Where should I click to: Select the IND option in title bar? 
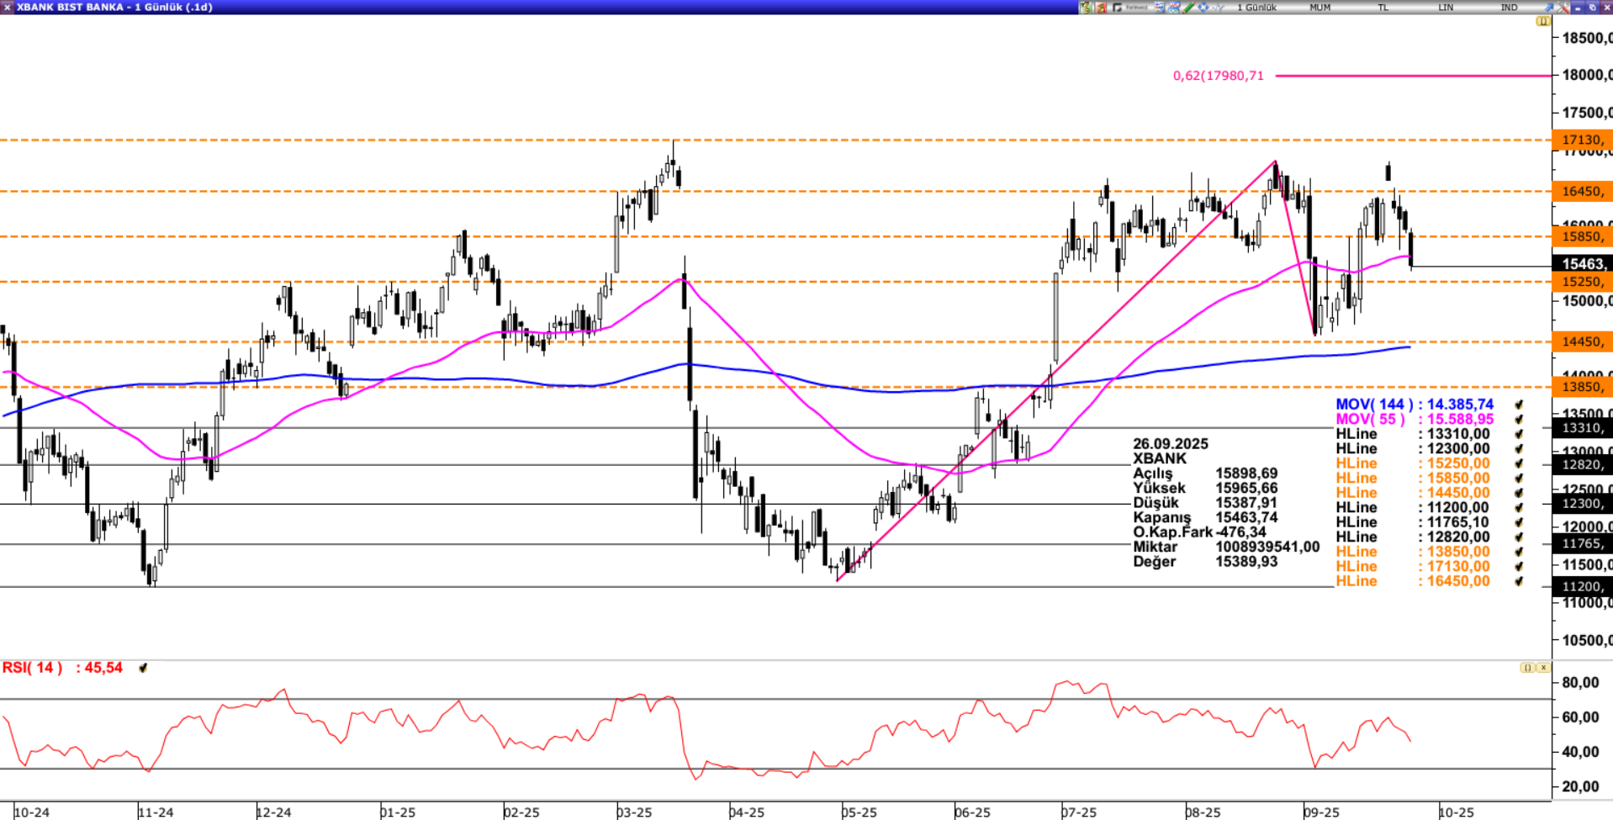tap(1510, 7)
